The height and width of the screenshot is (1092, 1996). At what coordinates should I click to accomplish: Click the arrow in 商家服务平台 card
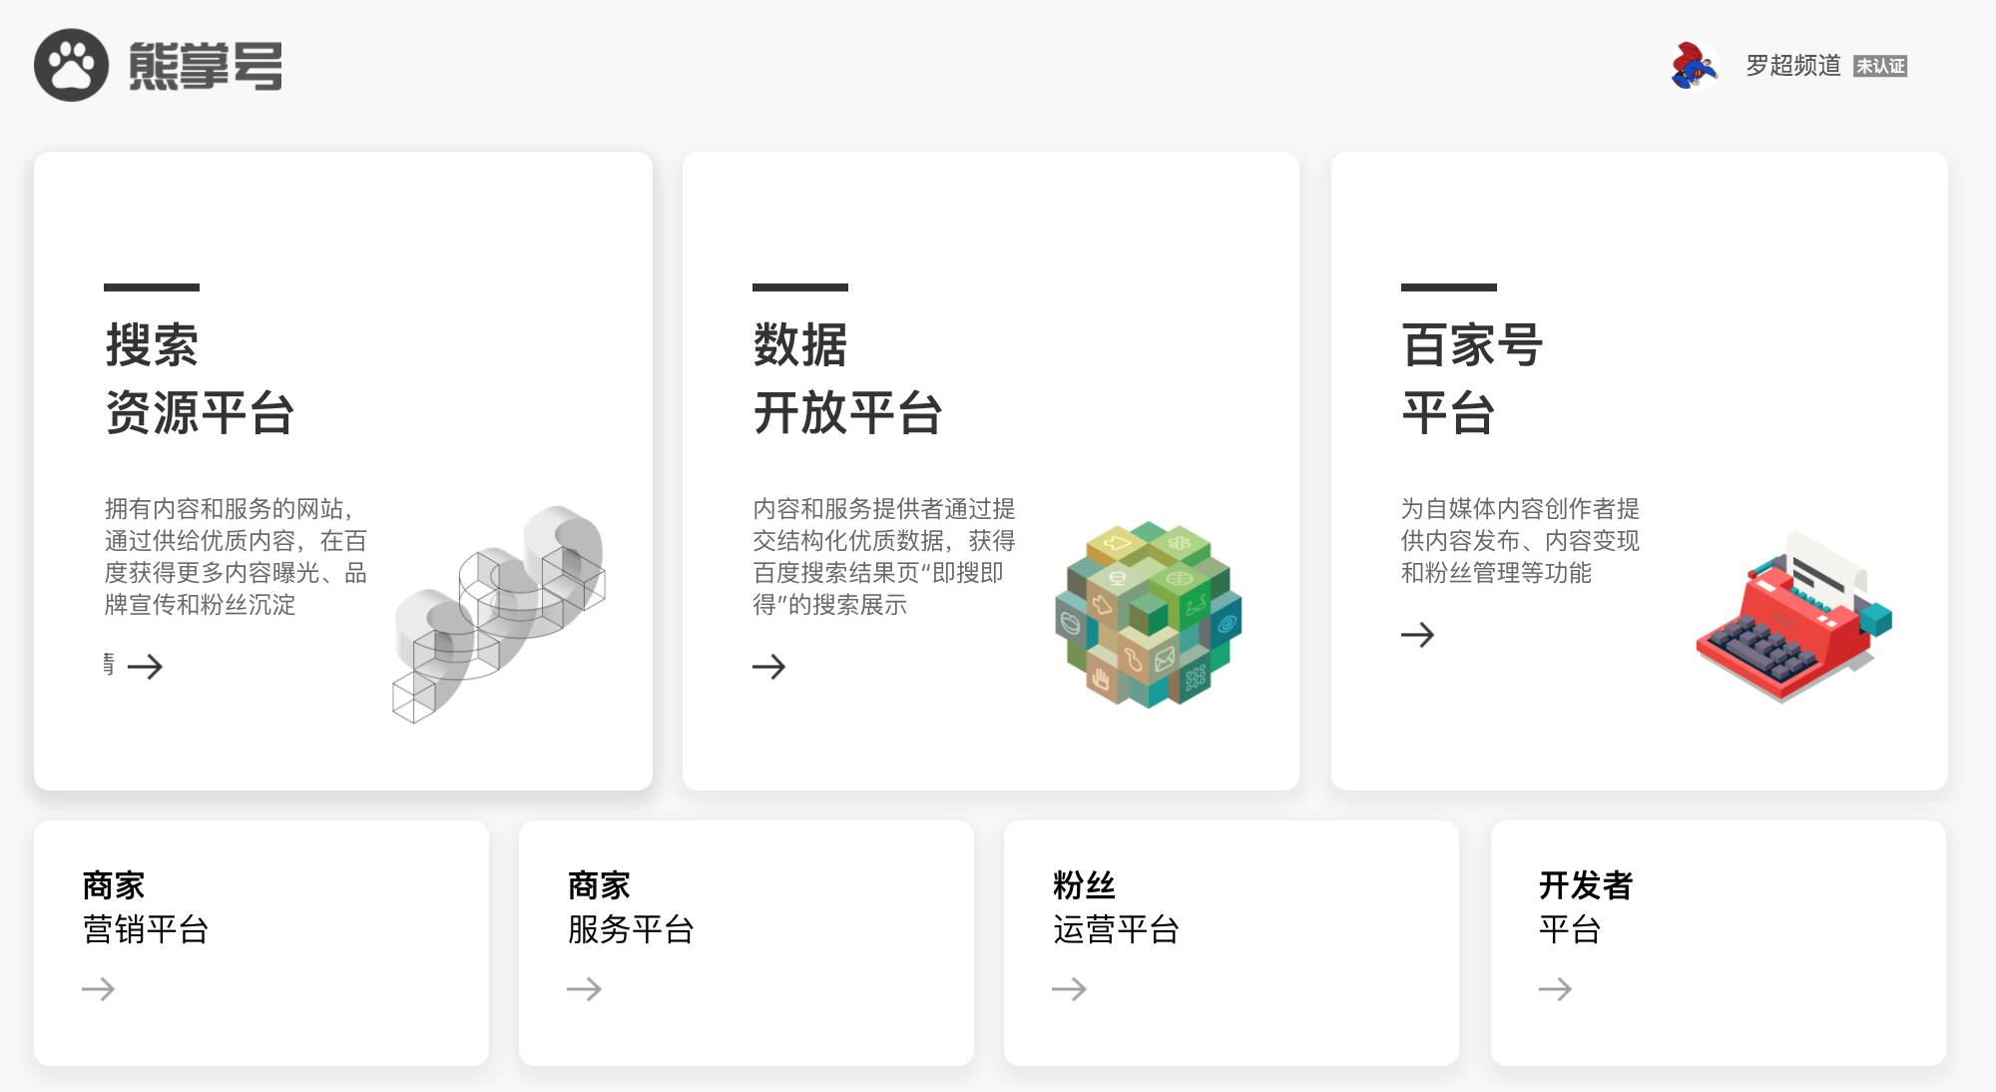coord(584,989)
